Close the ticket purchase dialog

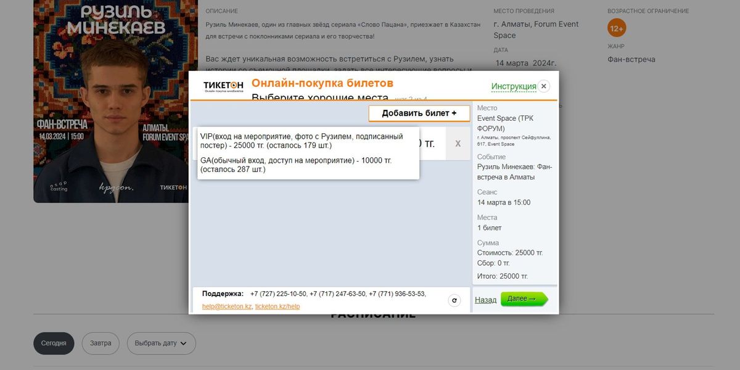[x=543, y=86]
